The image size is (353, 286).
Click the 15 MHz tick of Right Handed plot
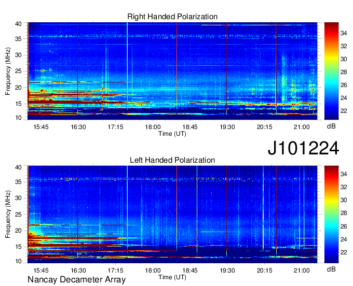pos(19,104)
